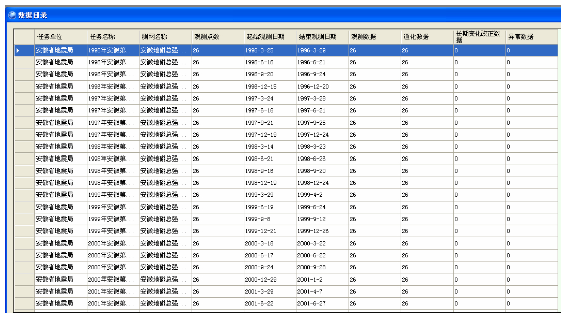Click 异常数据 value in row ending 1999-6-24
The image size is (566, 317).
point(532,207)
